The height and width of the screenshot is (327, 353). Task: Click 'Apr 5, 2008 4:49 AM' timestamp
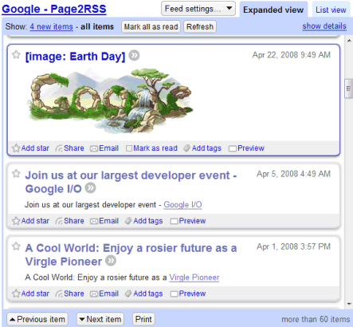click(293, 174)
